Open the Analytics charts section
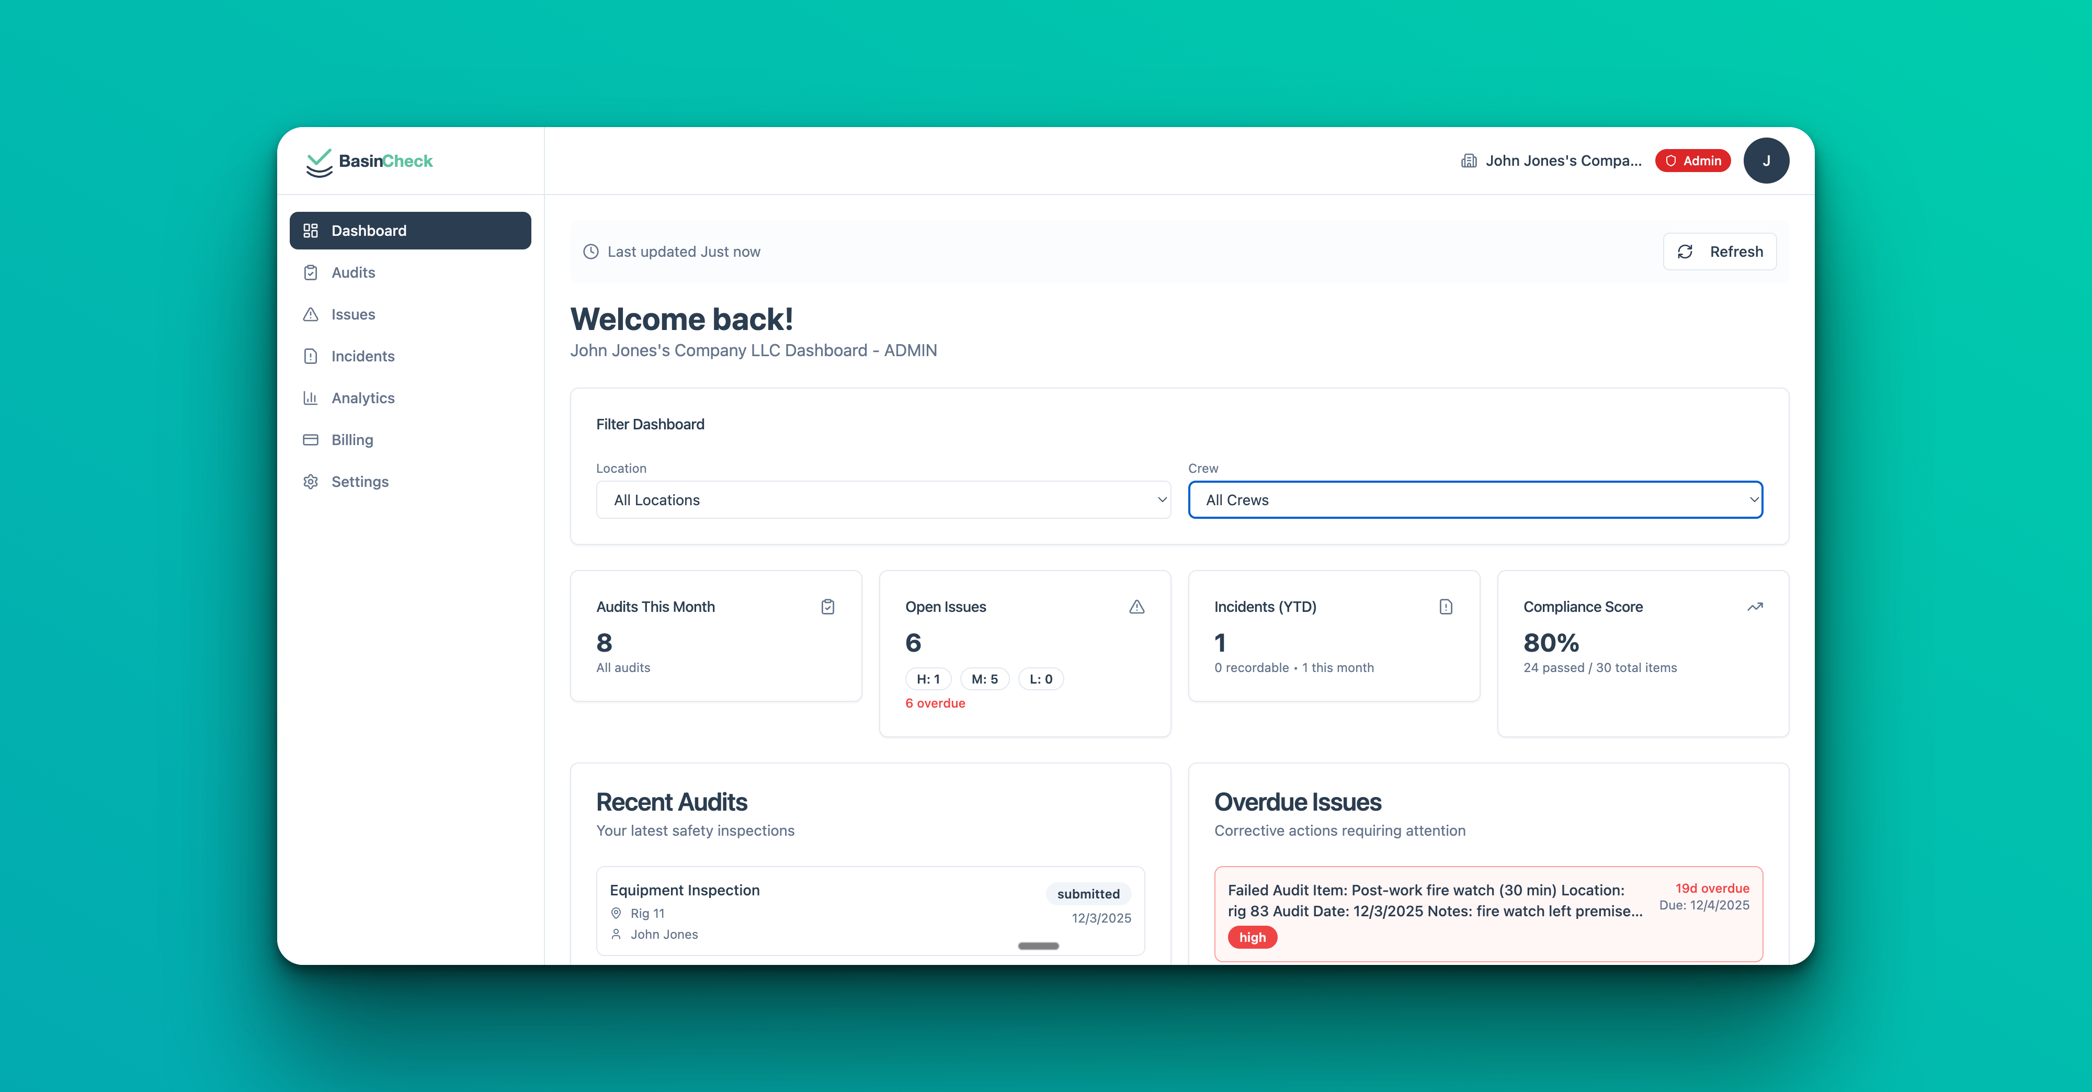2092x1092 pixels. coord(363,398)
